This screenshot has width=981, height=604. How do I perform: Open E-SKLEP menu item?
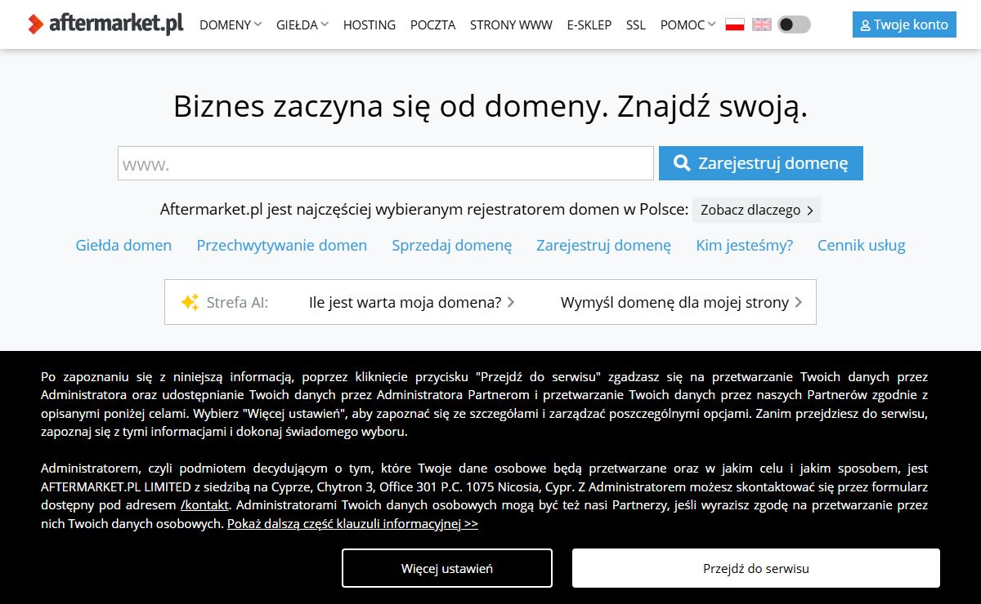(589, 24)
